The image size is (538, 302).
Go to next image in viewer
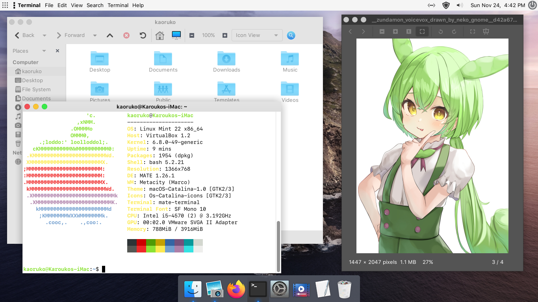point(364,31)
